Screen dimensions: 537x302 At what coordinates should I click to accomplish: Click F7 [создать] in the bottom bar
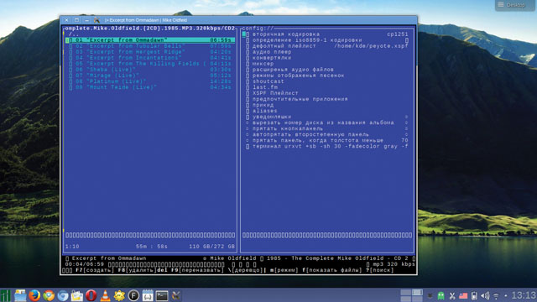pyautogui.click(x=95, y=270)
